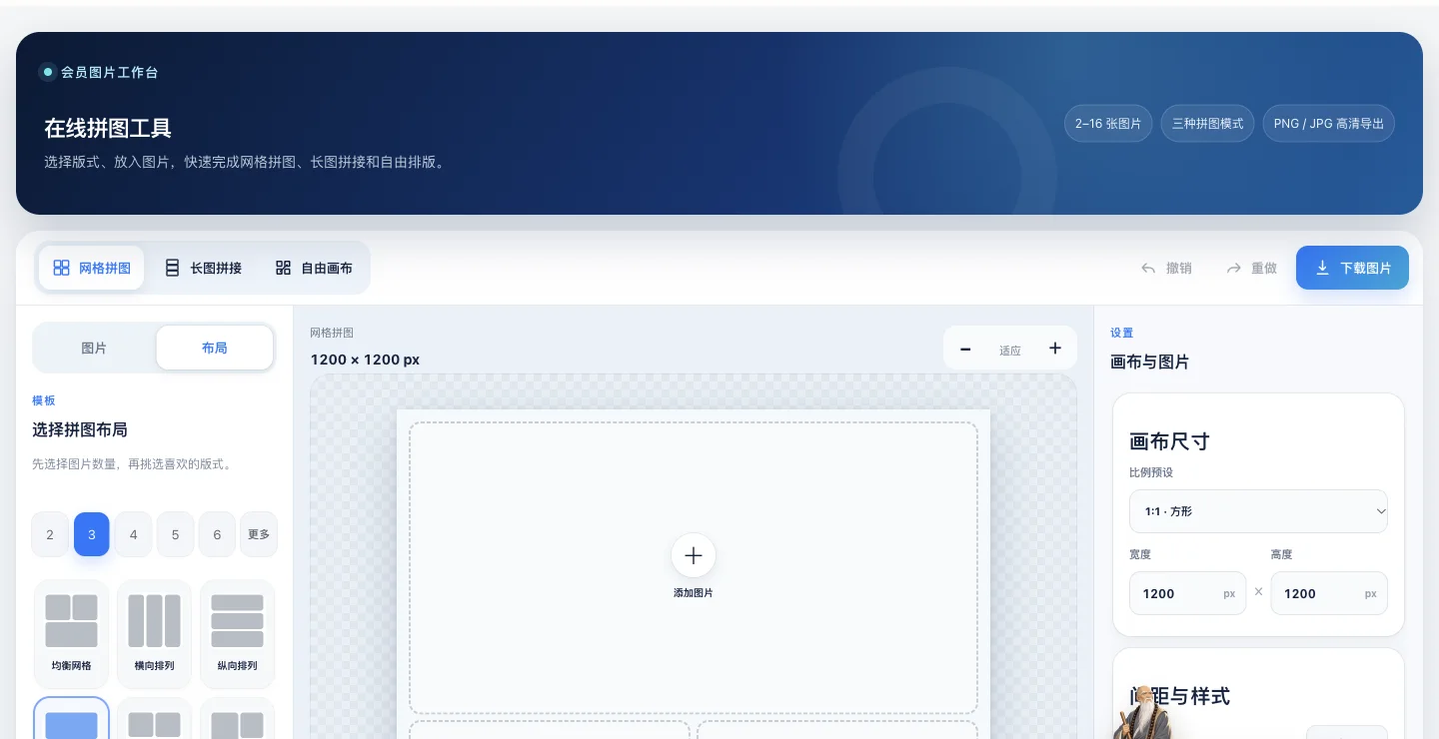Focus the 宽度 width field
This screenshot has width=1439, height=739.
pyautogui.click(x=1187, y=593)
